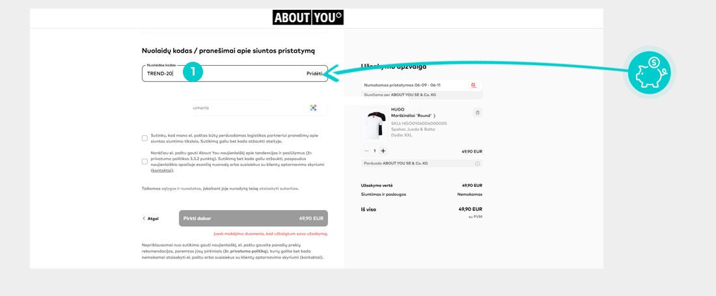
Task: Click the Pirkti dabar purchase button
Action: tap(253, 219)
